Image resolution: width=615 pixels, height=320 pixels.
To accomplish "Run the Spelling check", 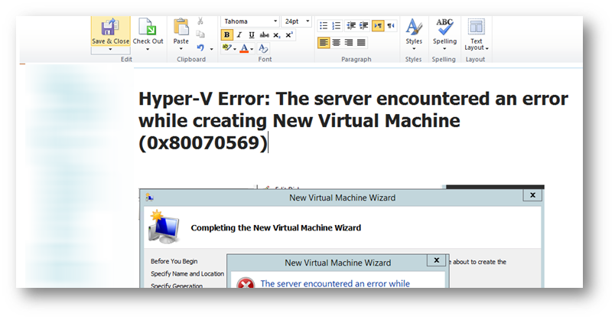I will point(444,34).
